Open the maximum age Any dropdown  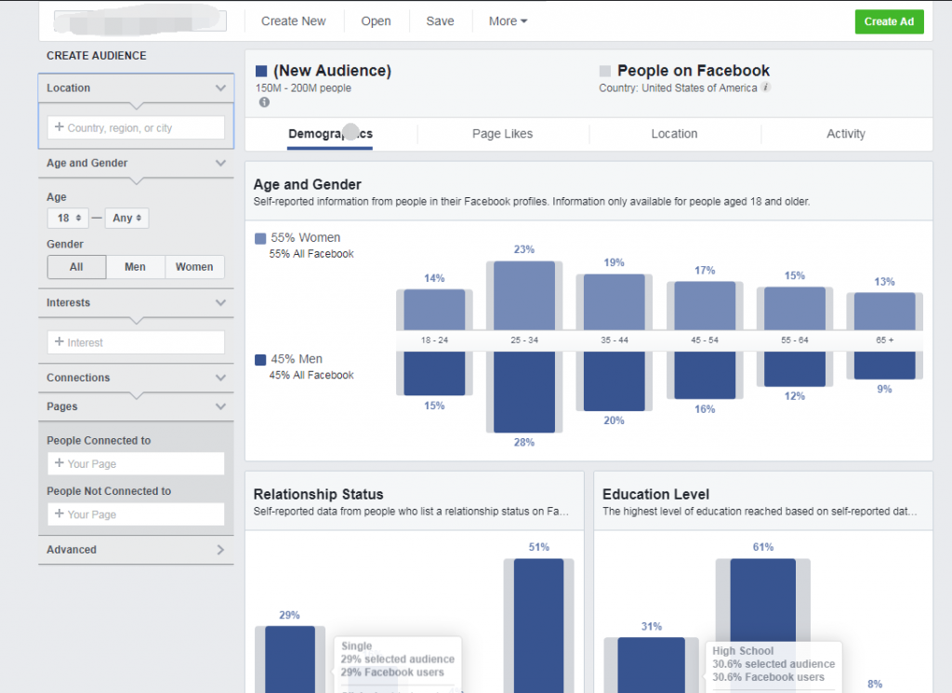pos(126,218)
